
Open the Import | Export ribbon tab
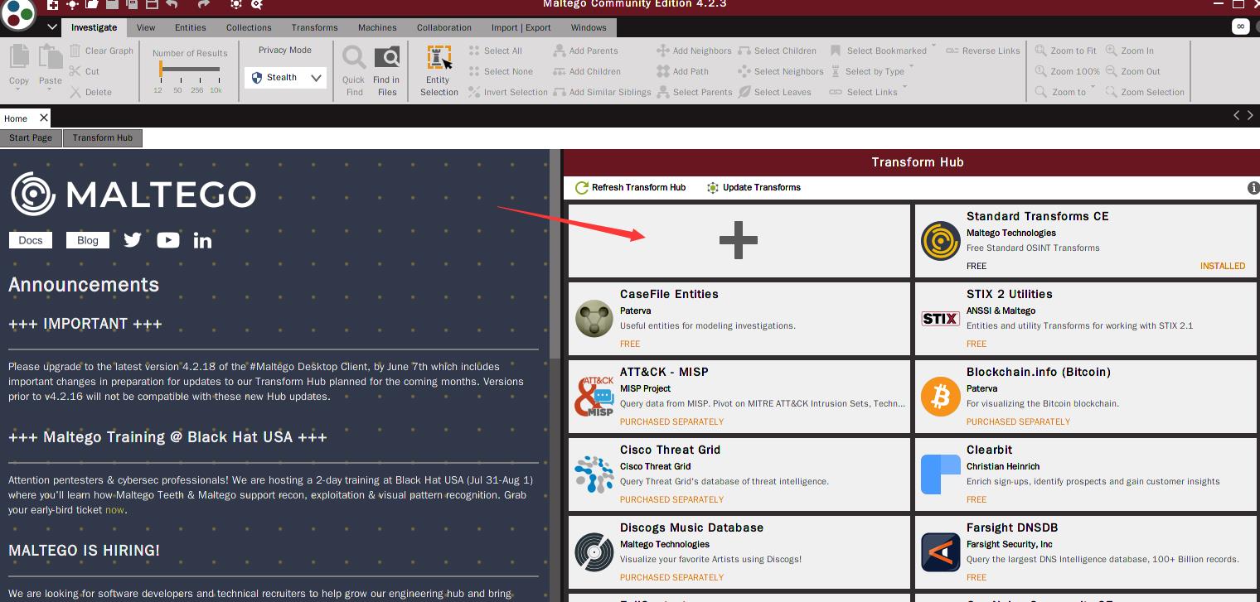tap(521, 27)
